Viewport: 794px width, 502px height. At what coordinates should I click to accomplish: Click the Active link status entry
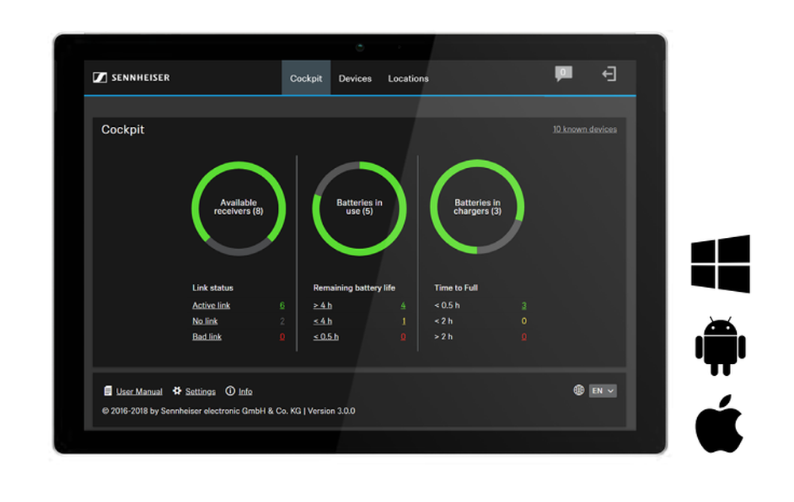pos(211,305)
